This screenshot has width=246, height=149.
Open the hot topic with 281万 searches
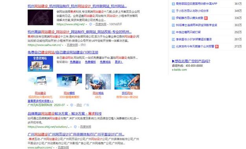point(194,39)
